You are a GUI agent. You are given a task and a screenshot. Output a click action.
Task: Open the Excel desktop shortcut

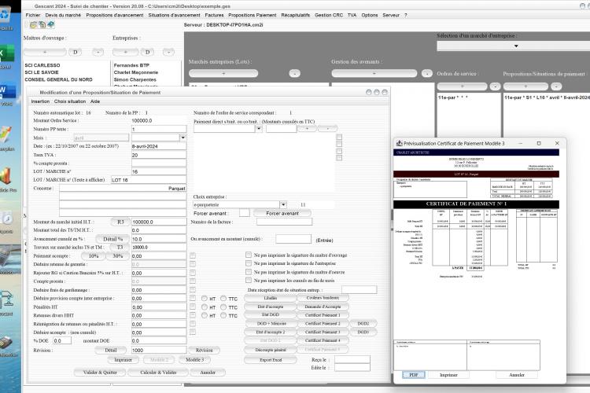tap(6, 54)
